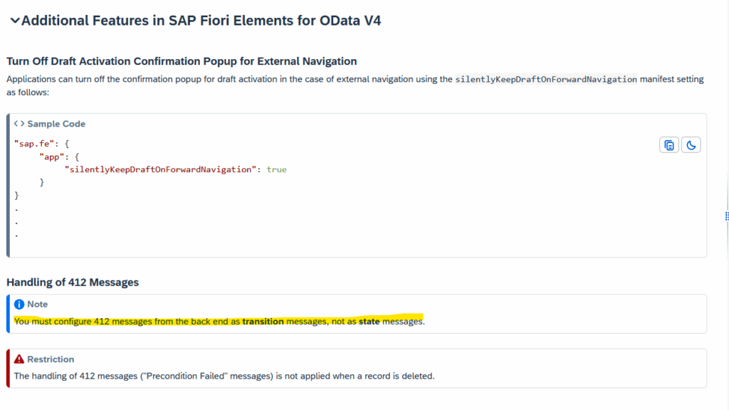The height and width of the screenshot is (410, 729).
Task: Click the dotted handle at right edge
Action: (727, 216)
